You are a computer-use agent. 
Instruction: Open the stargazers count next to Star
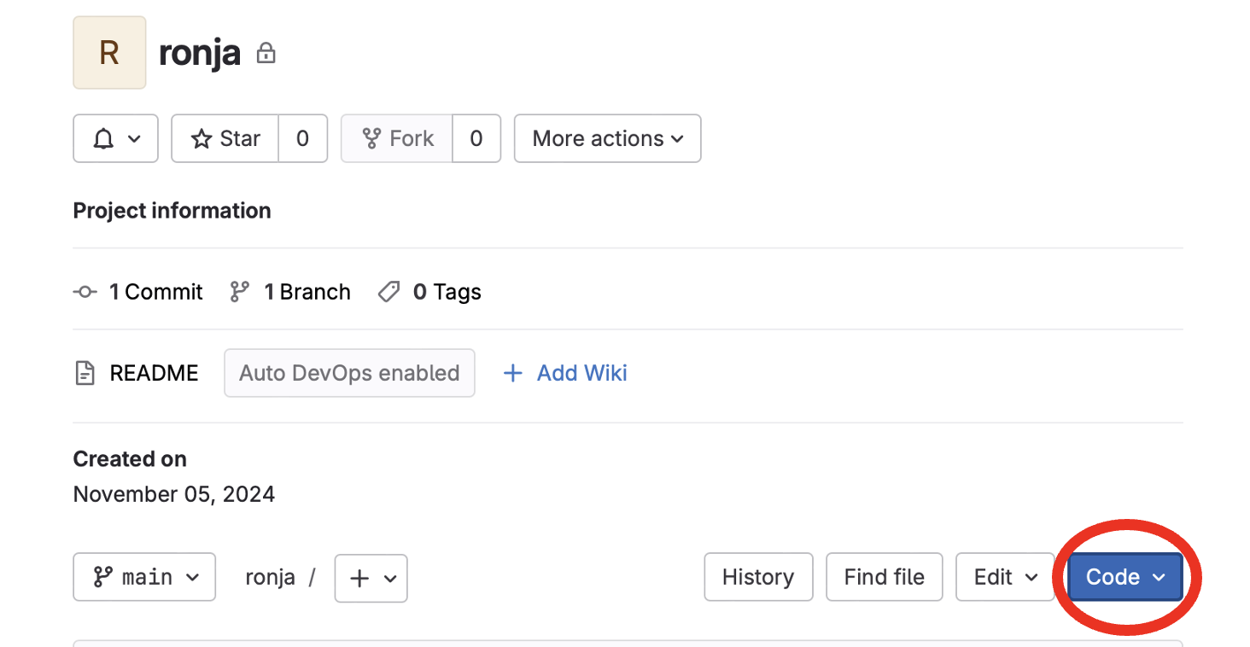302,138
